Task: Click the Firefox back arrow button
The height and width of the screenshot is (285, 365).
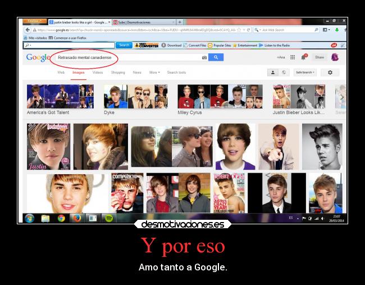Action: tap(28, 30)
